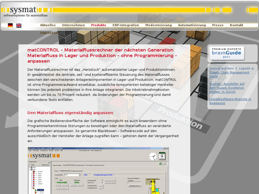Open the Unternehmen menu item
Screen dimensions: 259x194
tap(73, 25)
